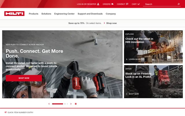This screenshot has height=116, width=185.
Task: Open the Engineering Center menu
Action: (64, 14)
